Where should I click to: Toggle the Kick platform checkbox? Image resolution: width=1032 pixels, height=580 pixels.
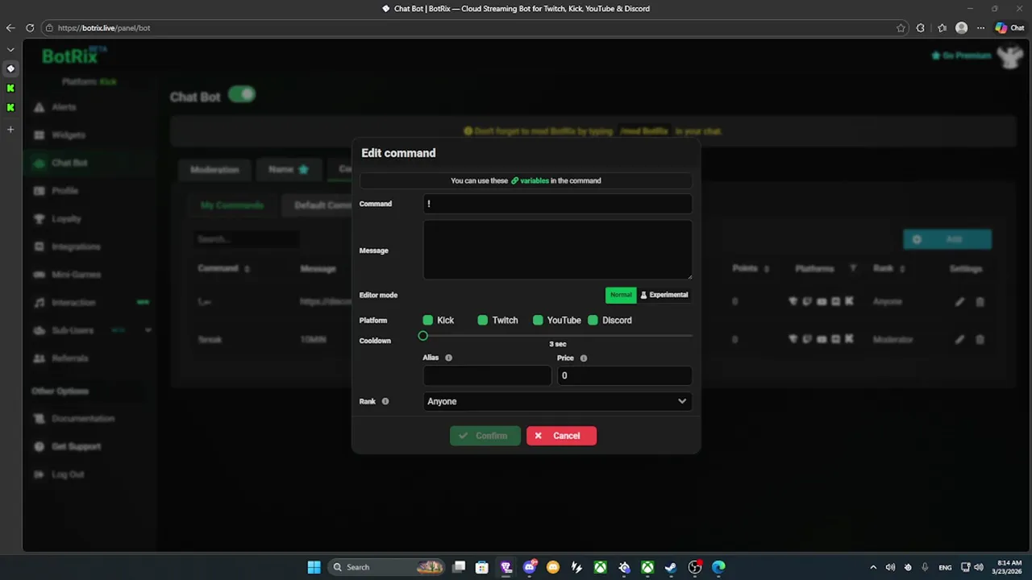[428, 321]
